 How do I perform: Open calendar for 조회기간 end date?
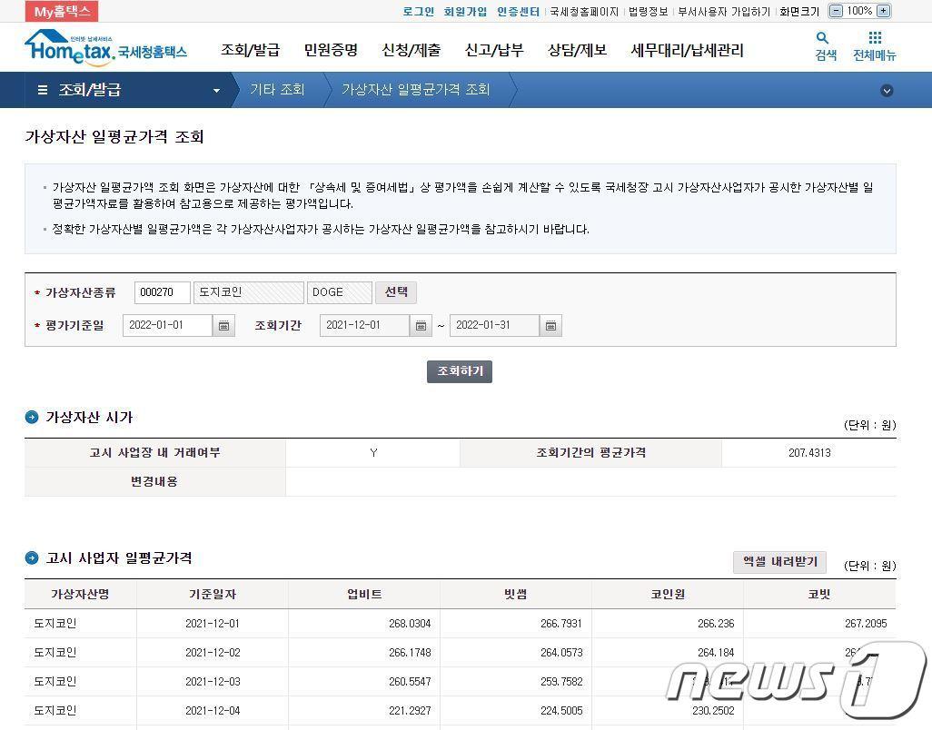(551, 326)
